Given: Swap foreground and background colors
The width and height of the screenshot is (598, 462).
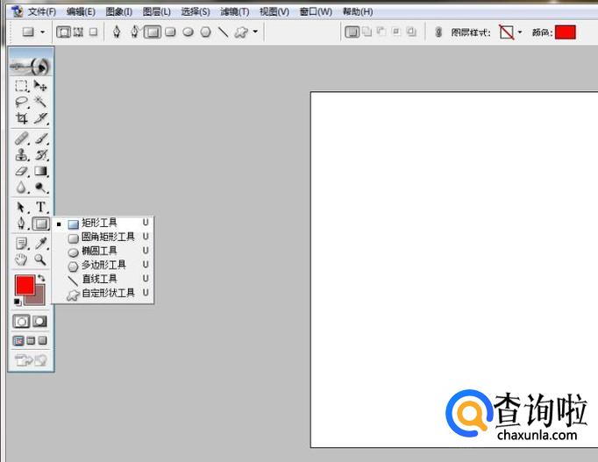Looking at the screenshot, I should click(41, 278).
